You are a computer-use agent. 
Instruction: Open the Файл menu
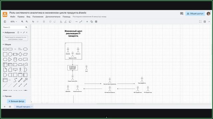click(x=13, y=17)
